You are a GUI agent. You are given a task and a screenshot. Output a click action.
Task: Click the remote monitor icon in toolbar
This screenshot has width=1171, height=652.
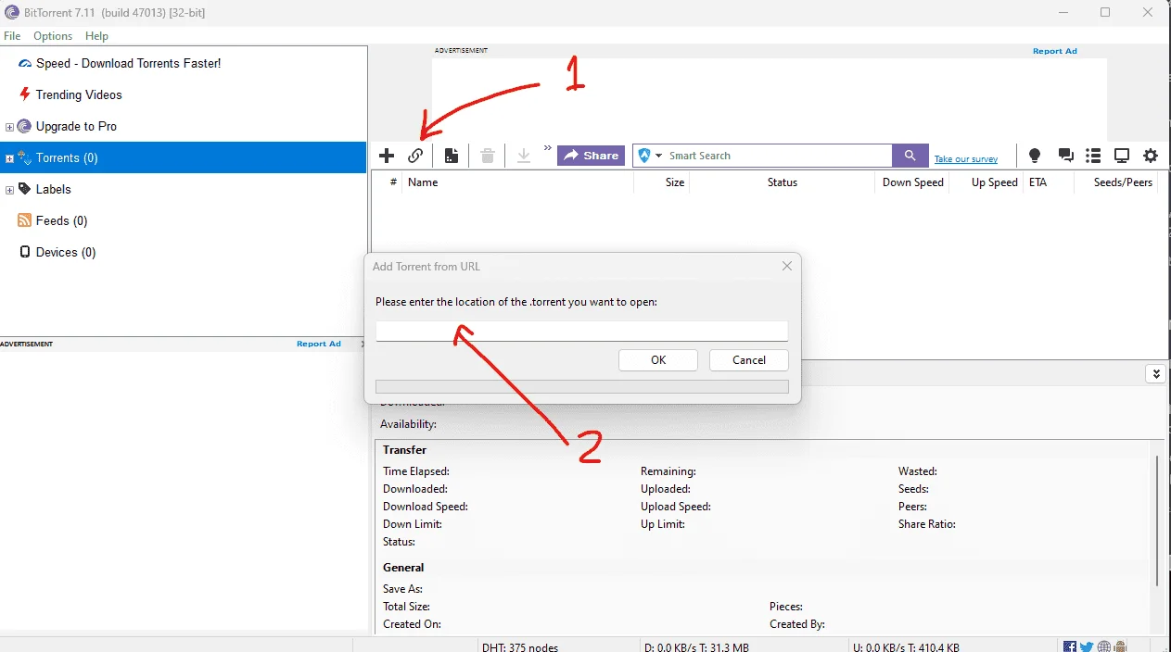click(x=1122, y=156)
